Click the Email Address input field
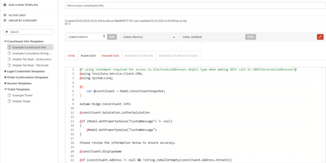 (212, 37)
